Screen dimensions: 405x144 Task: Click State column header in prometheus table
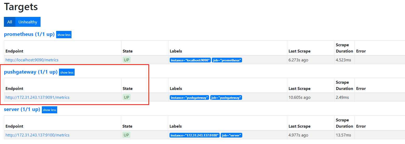[x=128, y=51]
